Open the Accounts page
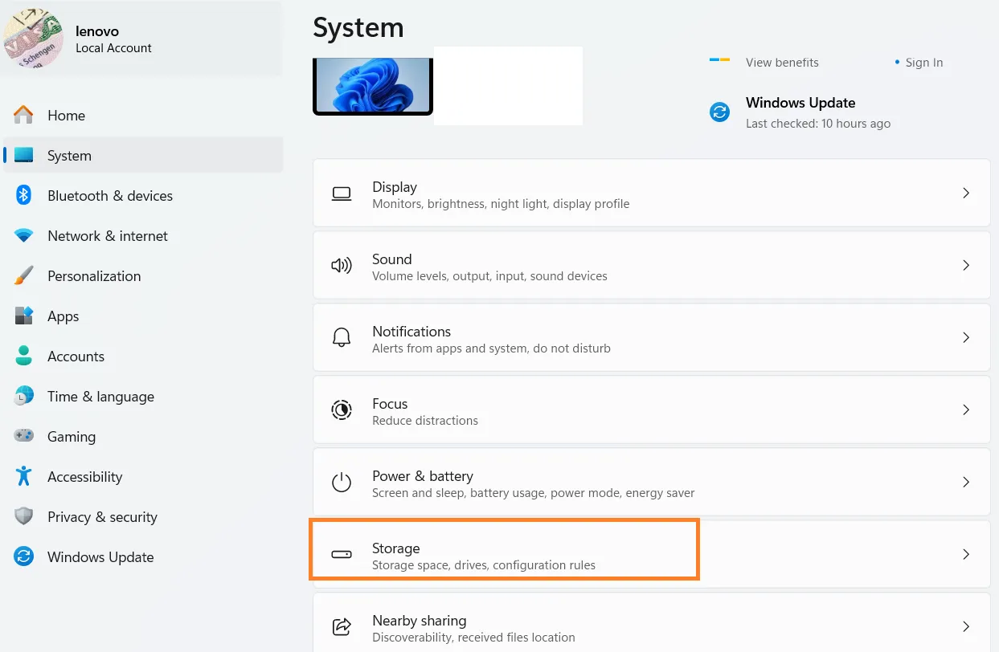 pyautogui.click(x=76, y=356)
